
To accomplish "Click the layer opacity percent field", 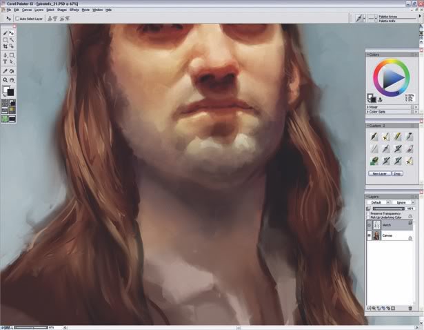I will click(x=410, y=208).
